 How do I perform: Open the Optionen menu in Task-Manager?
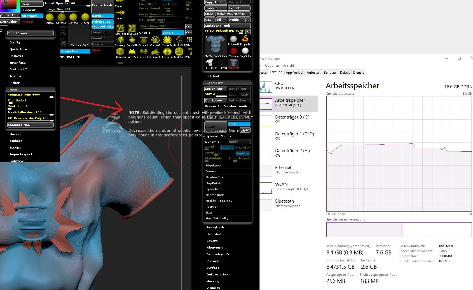[x=272, y=66]
